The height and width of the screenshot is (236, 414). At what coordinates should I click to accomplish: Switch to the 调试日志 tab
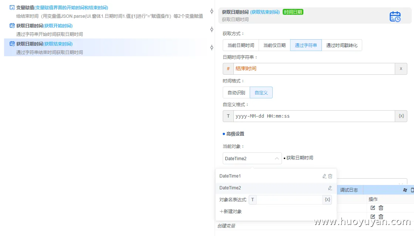pos(349,190)
